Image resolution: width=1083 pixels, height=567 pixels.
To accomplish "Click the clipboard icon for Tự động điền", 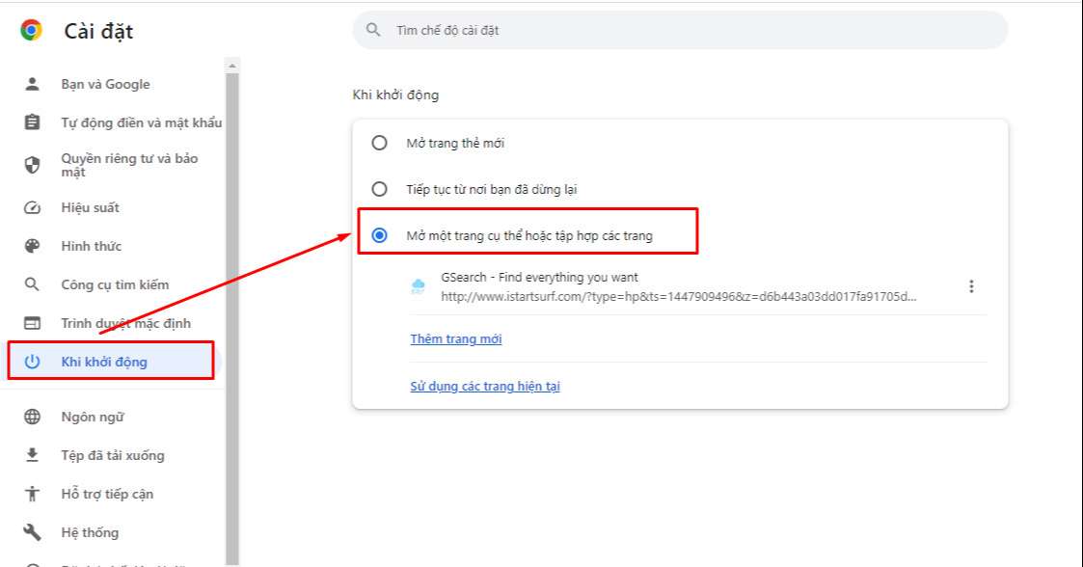I will click(x=32, y=122).
